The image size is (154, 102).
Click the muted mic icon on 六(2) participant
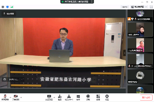(129, 66)
